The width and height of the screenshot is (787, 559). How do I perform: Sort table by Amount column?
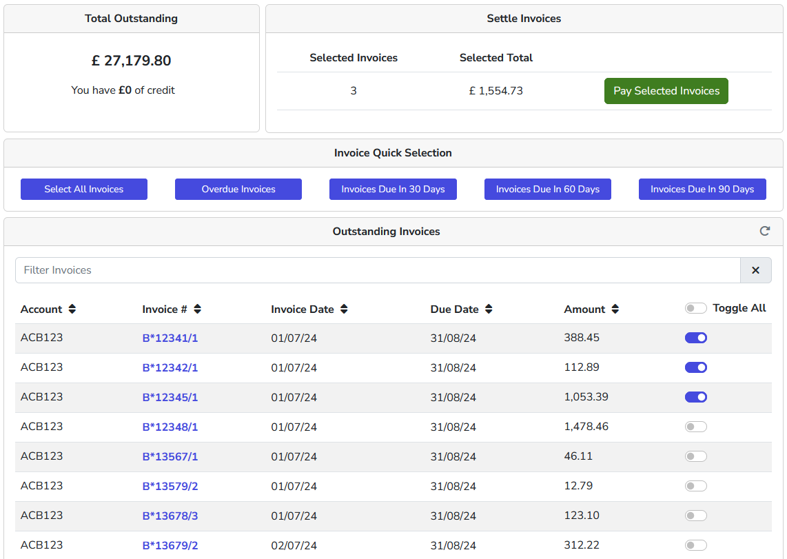coord(615,309)
